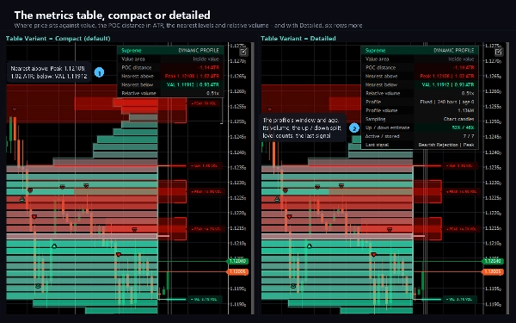516x323 pixels.
Task: Click the 'Profile volume' row label
Action: [x=381, y=110]
